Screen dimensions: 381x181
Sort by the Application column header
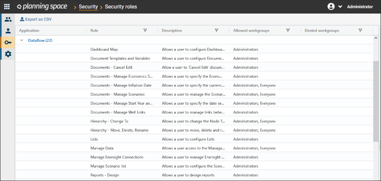[29, 30]
